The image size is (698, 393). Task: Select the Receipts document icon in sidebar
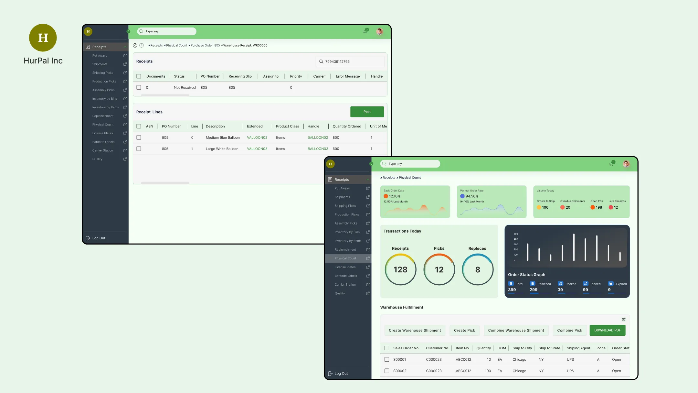click(x=88, y=47)
